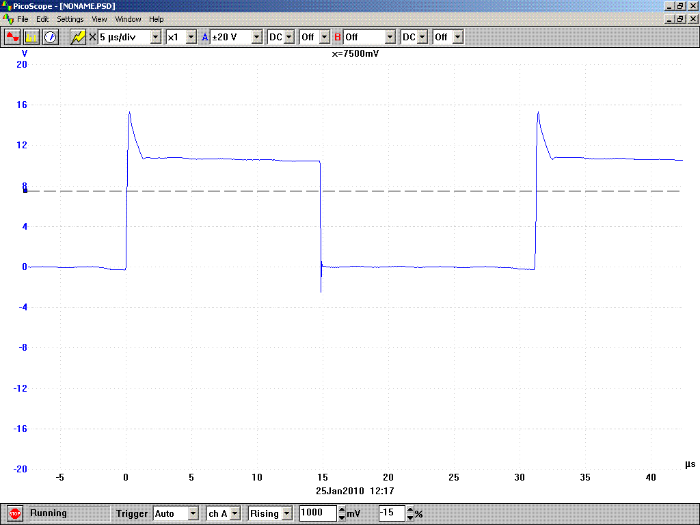Minimize the PicoScope application window
Screen dimensions: 700x525
pyautogui.click(x=669, y=5)
